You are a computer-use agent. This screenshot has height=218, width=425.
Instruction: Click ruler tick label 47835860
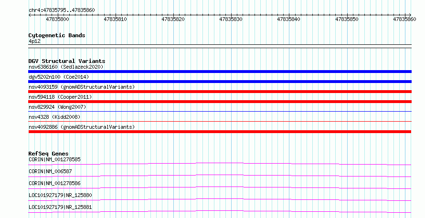(404, 19)
